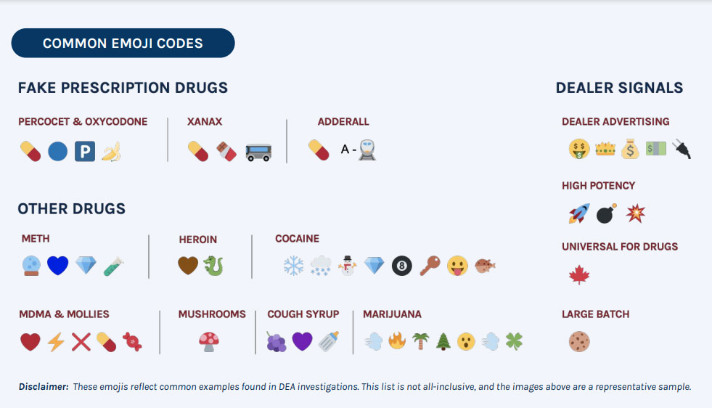This screenshot has width=712, height=408.
Task: Select the bus emoji under Xanax
Action: (x=258, y=152)
